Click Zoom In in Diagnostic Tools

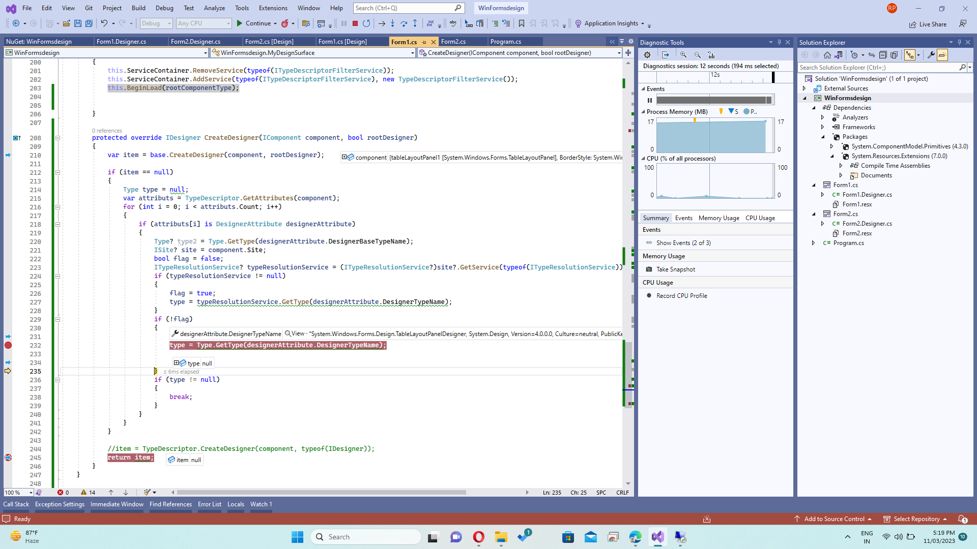click(x=683, y=55)
